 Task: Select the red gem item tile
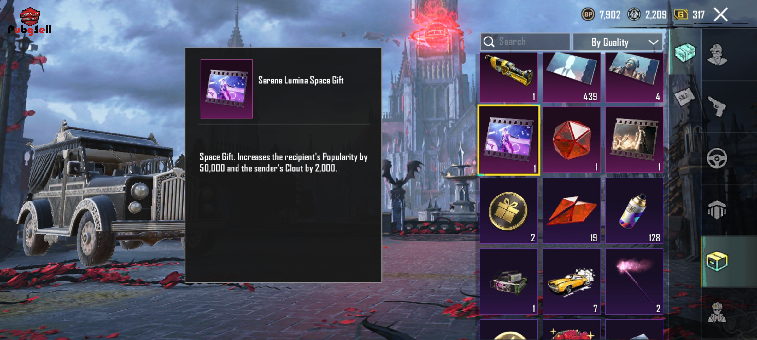tap(572, 140)
